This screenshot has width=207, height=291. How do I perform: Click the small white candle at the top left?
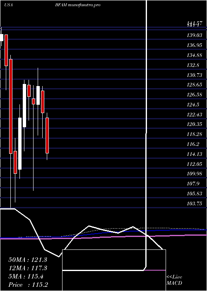(x=2, y=37)
